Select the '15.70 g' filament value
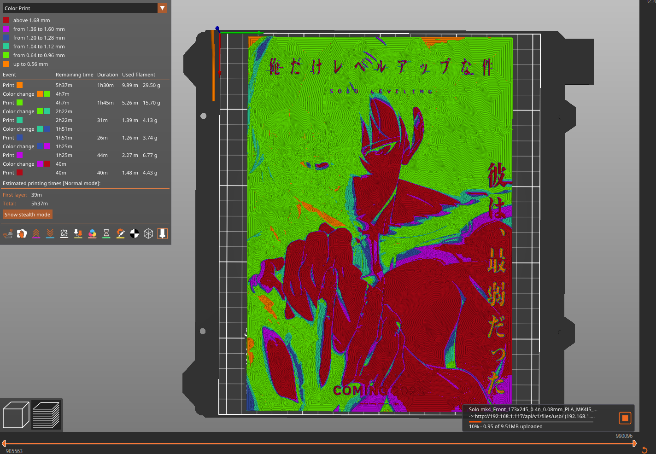This screenshot has height=454, width=656. point(152,103)
